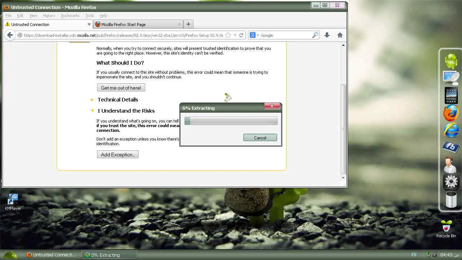Open the Bookmarks menu
Screen dimensions: 462x260
pos(70,16)
